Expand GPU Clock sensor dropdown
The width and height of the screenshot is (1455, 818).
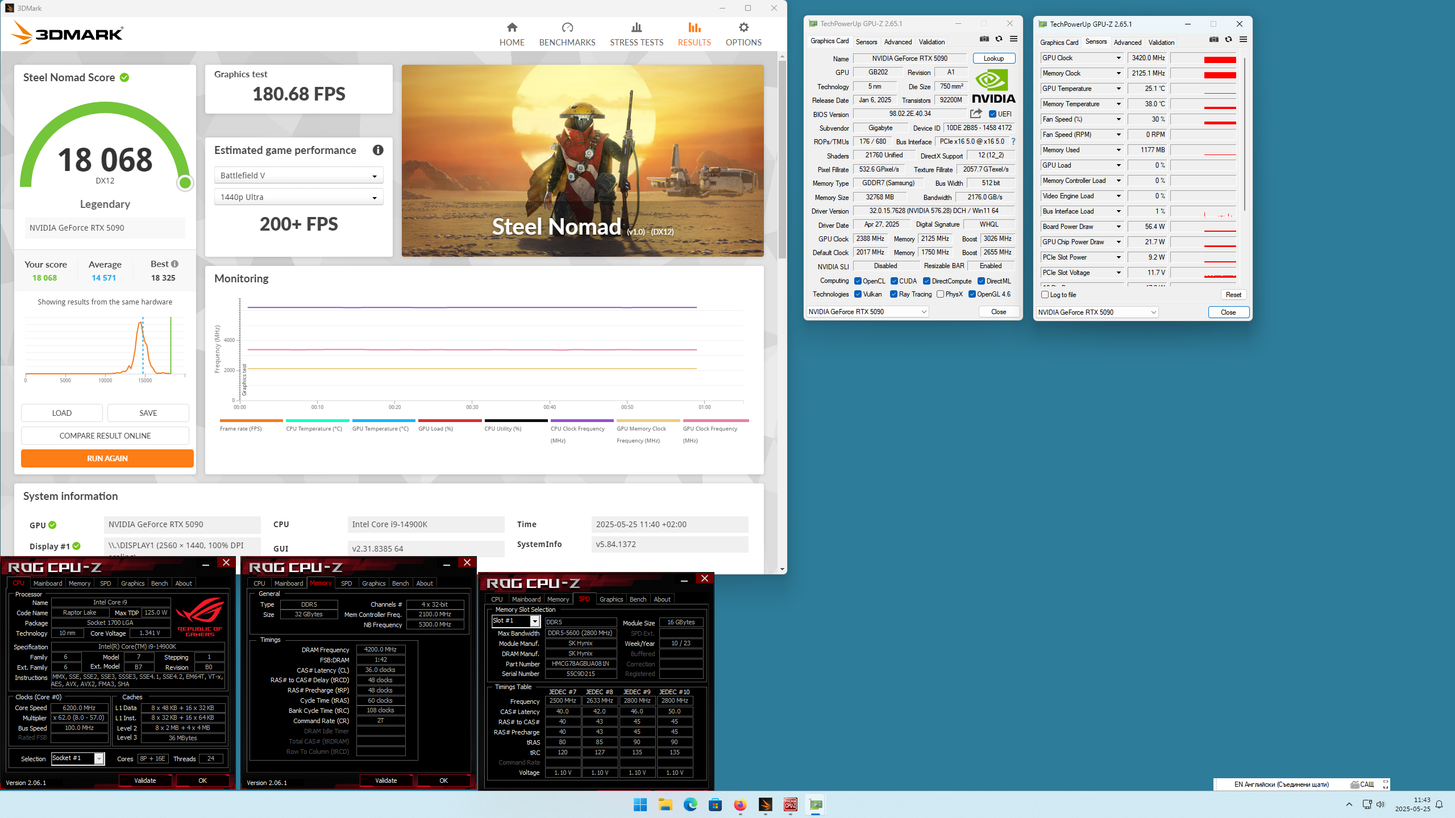pyautogui.click(x=1119, y=58)
